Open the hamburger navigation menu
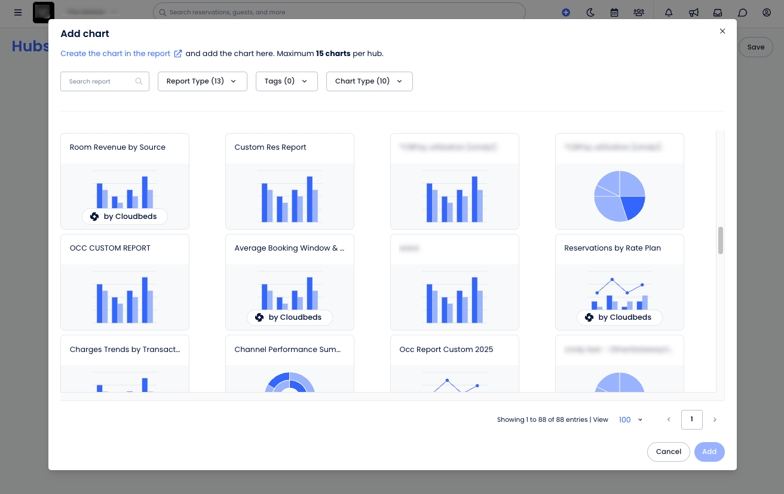Viewport: 784px width, 494px height. click(18, 12)
